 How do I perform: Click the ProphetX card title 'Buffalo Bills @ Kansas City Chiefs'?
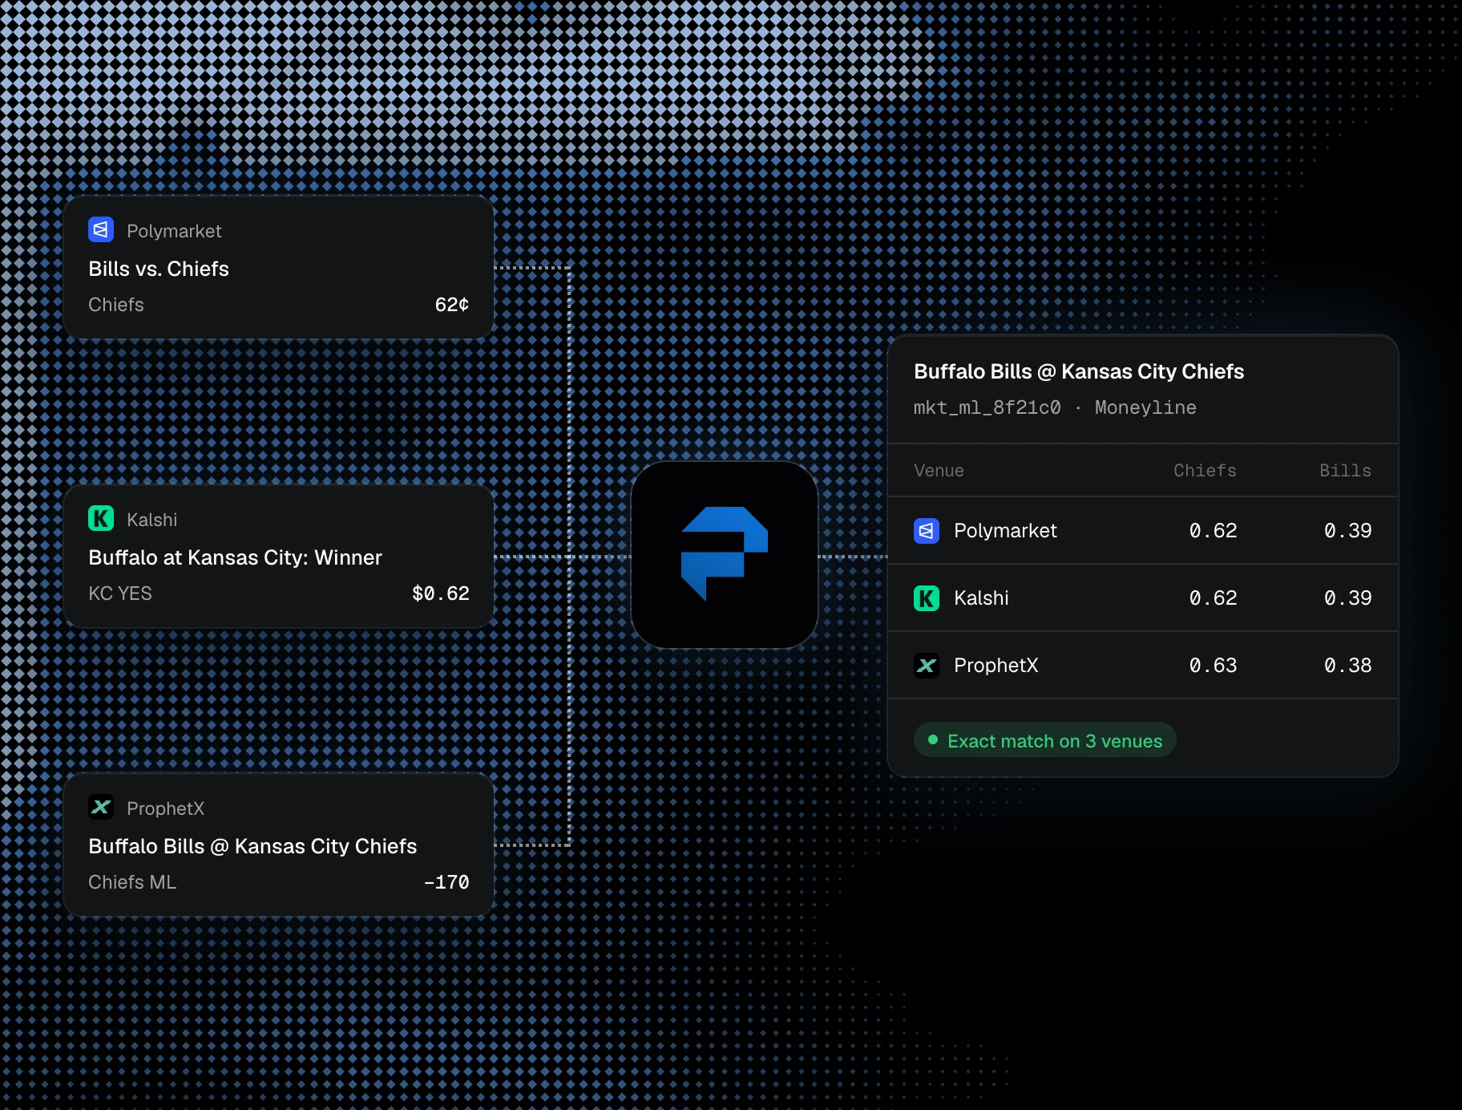(252, 846)
